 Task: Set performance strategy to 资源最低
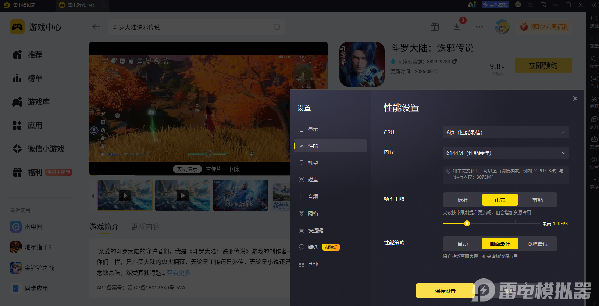point(538,244)
